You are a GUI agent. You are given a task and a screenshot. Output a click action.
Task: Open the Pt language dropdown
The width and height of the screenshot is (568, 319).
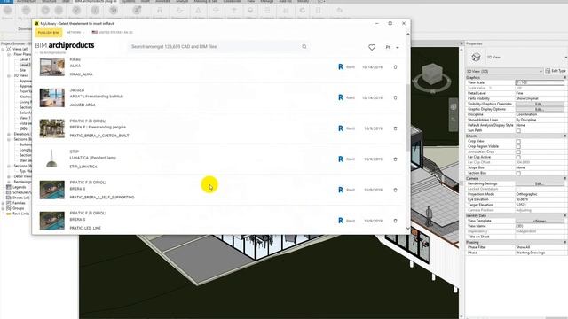pos(392,47)
